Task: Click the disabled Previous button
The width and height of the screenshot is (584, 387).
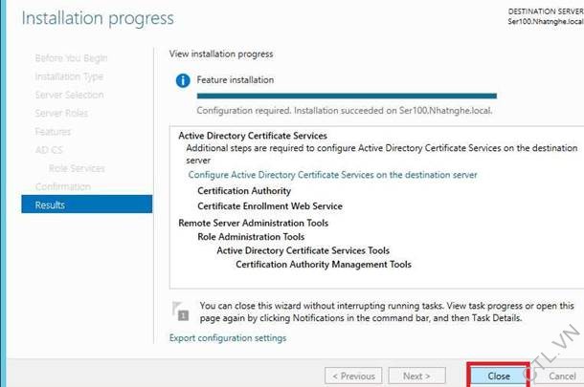Action: click(352, 376)
